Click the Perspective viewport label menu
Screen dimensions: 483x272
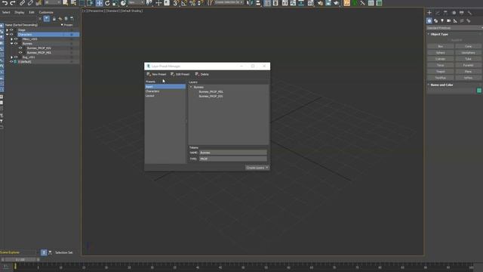tap(96, 11)
